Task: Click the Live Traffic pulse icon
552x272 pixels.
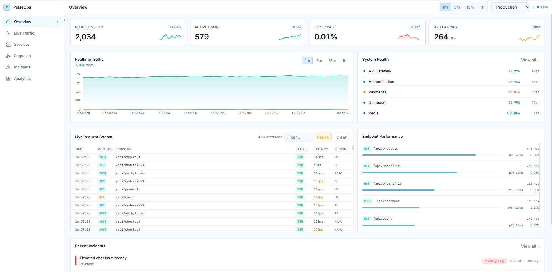Action: coord(8,33)
